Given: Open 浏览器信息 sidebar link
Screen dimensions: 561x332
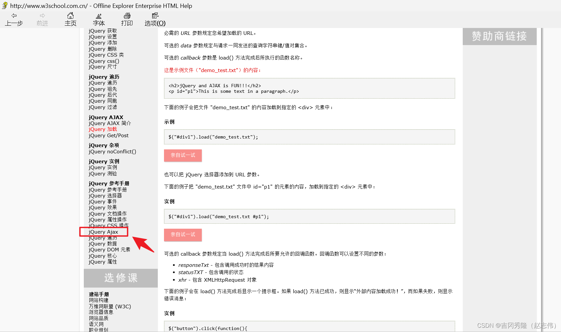Looking at the screenshot, I should (101, 312).
